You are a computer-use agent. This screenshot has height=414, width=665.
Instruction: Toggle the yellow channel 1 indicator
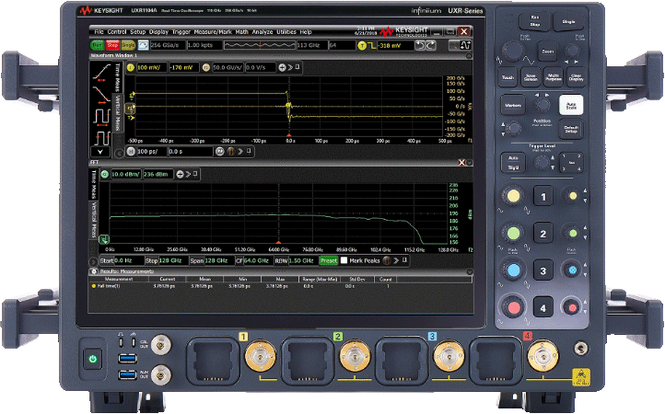coord(130,67)
